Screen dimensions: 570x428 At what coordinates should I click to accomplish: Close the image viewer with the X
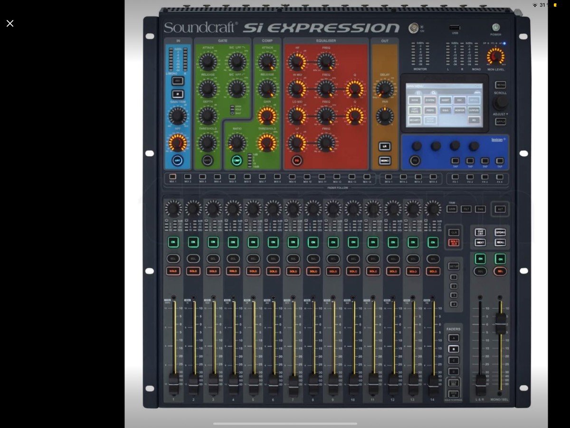(10, 23)
